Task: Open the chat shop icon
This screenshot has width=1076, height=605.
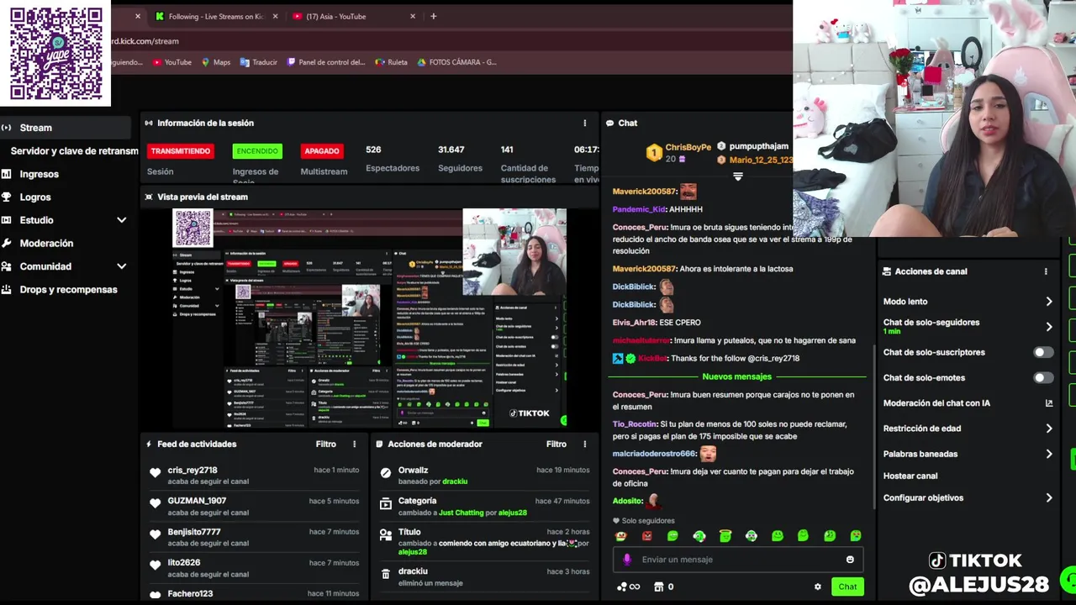Action: pos(659,587)
